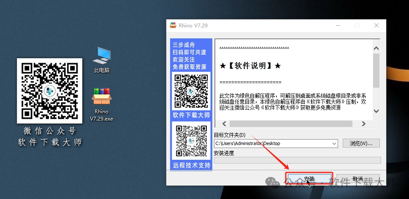Close the Rhino V7.29 installer window
The height and width of the screenshot is (199, 409).
pyautogui.click(x=376, y=25)
